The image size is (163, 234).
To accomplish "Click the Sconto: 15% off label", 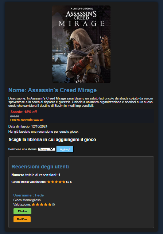I will click(24, 112).
